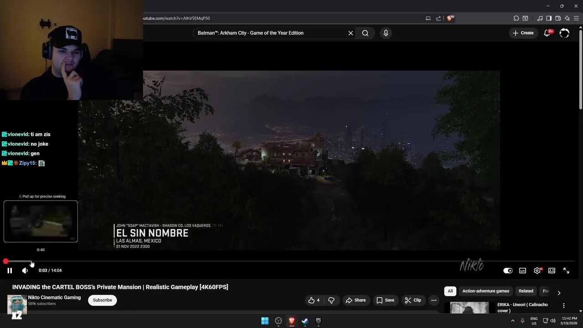Image resolution: width=583 pixels, height=328 pixels.
Task: Open Brave playlist music note icon
Action: (x=540, y=18)
